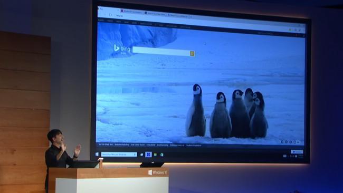The width and height of the screenshot is (343, 193).
Task: Switch to the second browser tab
Action: tap(155, 14)
